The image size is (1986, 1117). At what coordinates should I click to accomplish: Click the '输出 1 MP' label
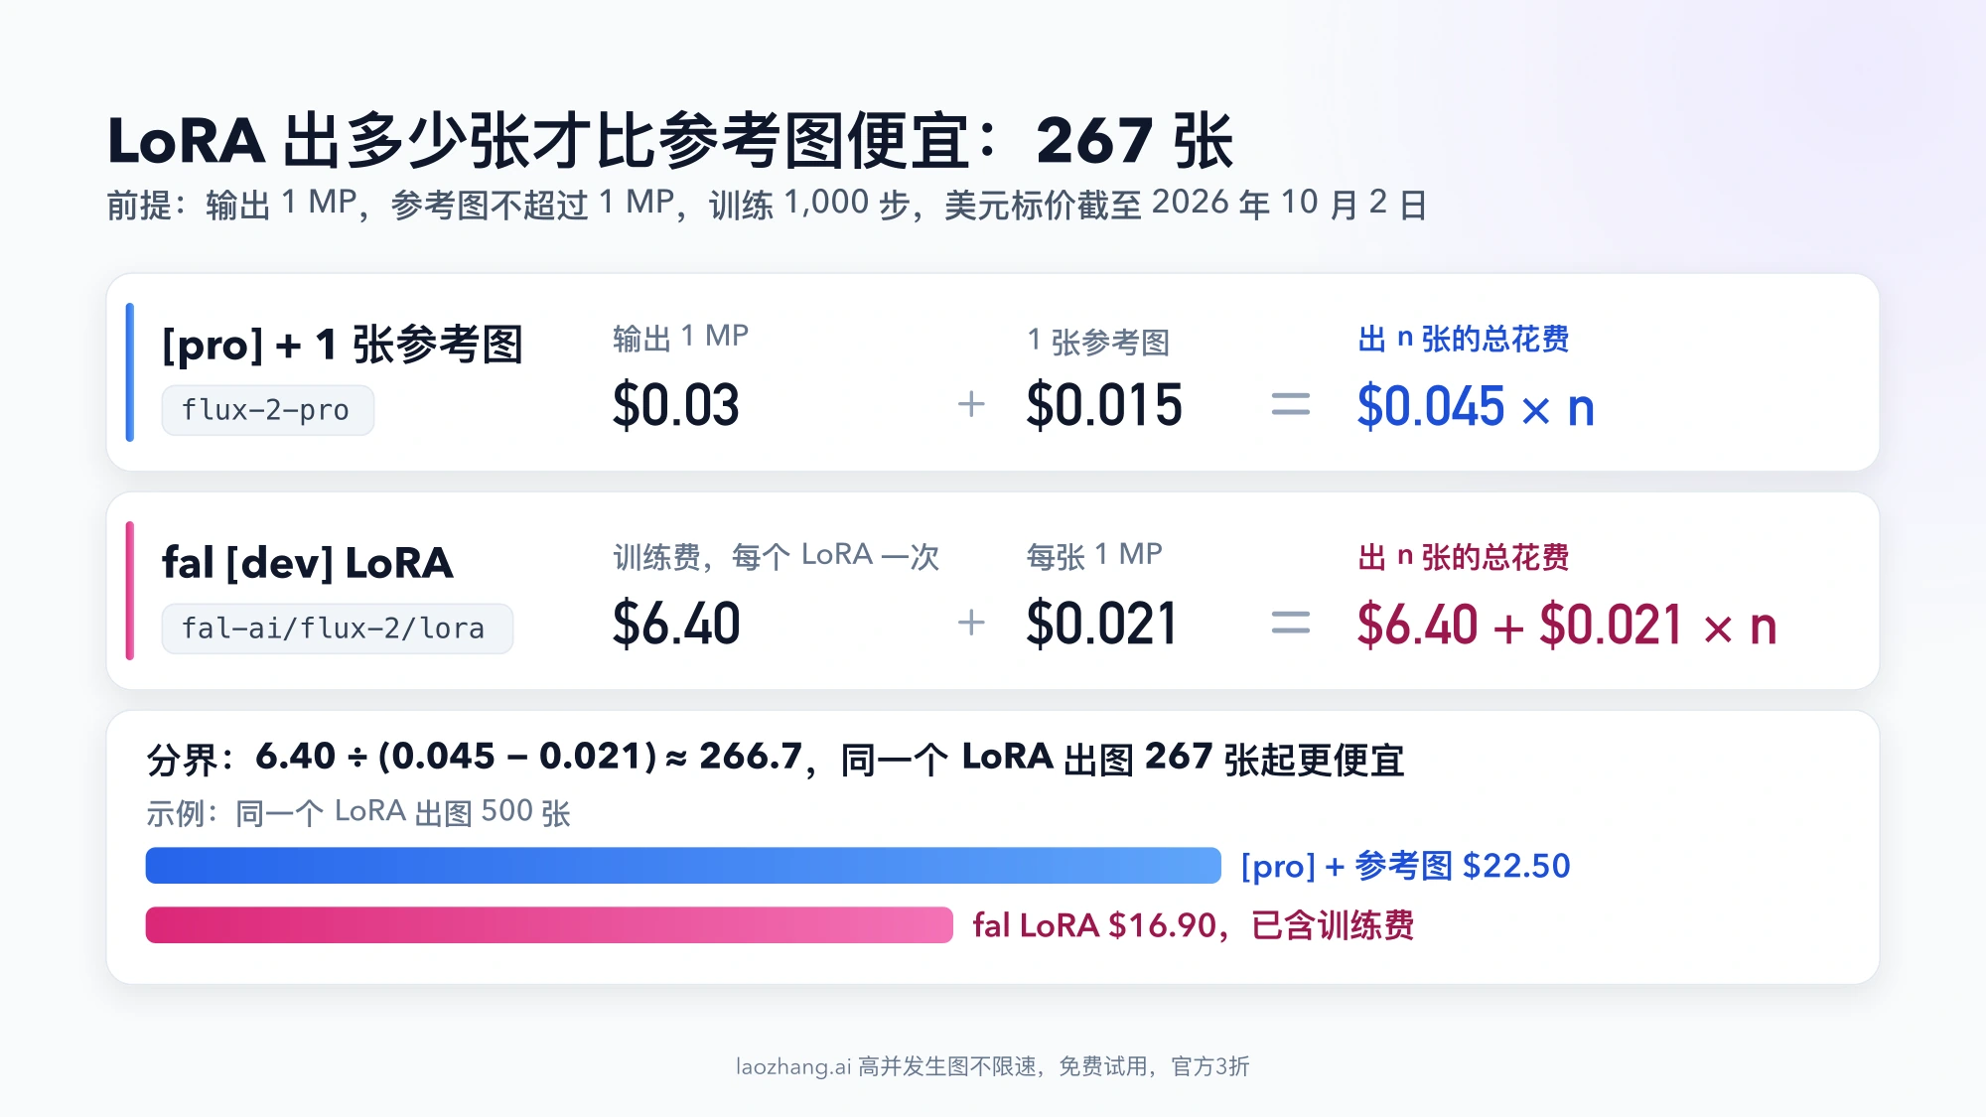click(x=680, y=337)
